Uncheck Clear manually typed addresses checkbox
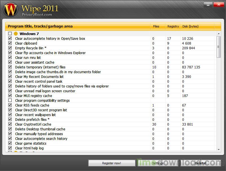226x171 pixels. (10, 134)
